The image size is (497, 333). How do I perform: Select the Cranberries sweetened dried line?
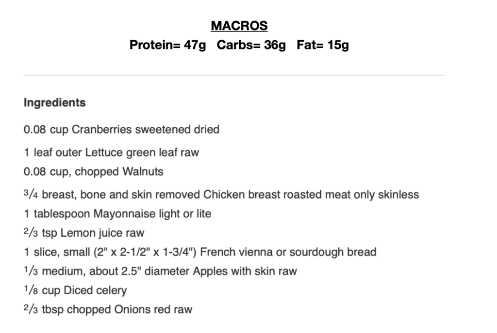[x=121, y=130]
